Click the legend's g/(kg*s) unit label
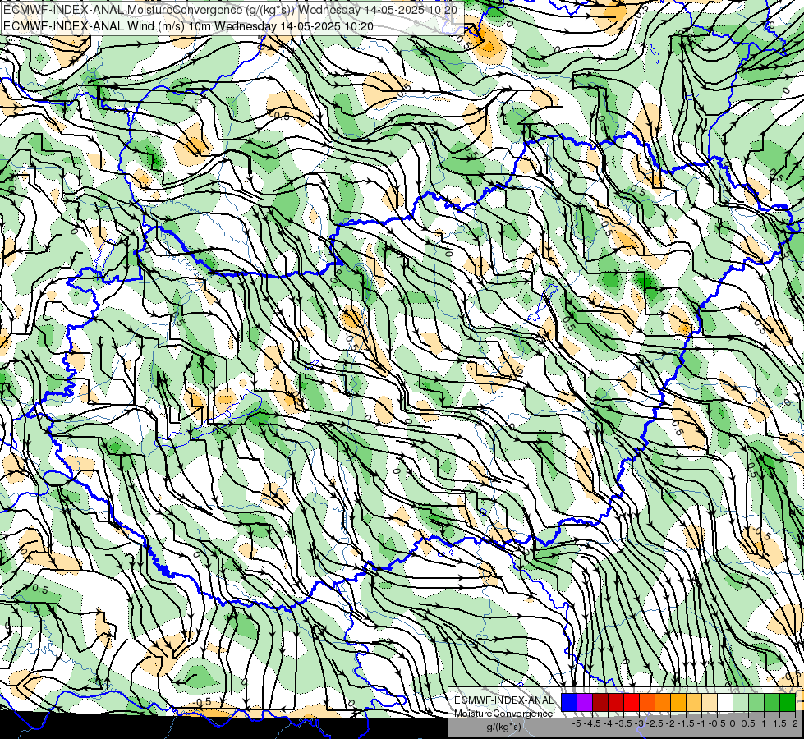The width and height of the screenshot is (804, 739). click(503, 727)
